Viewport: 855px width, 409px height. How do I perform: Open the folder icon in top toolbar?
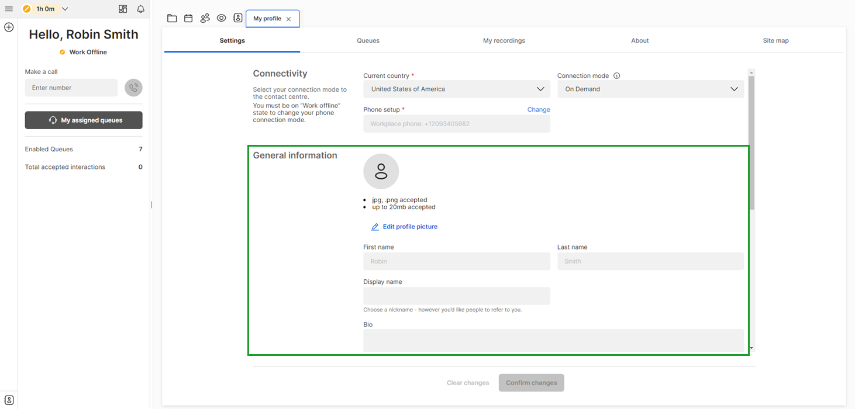[172, 18]
